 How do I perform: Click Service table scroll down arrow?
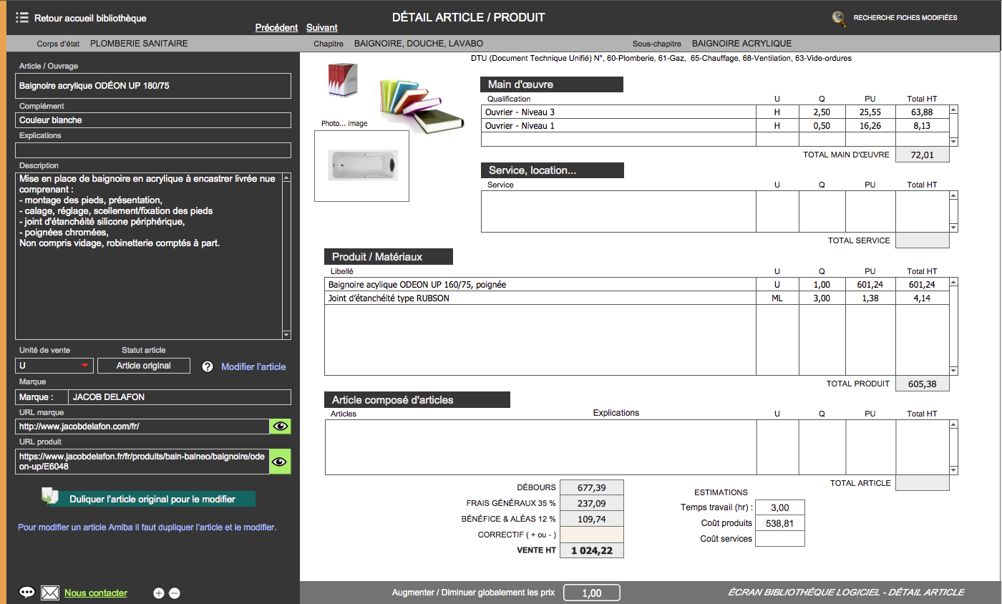pyautogui.click(x=953, y=228)
